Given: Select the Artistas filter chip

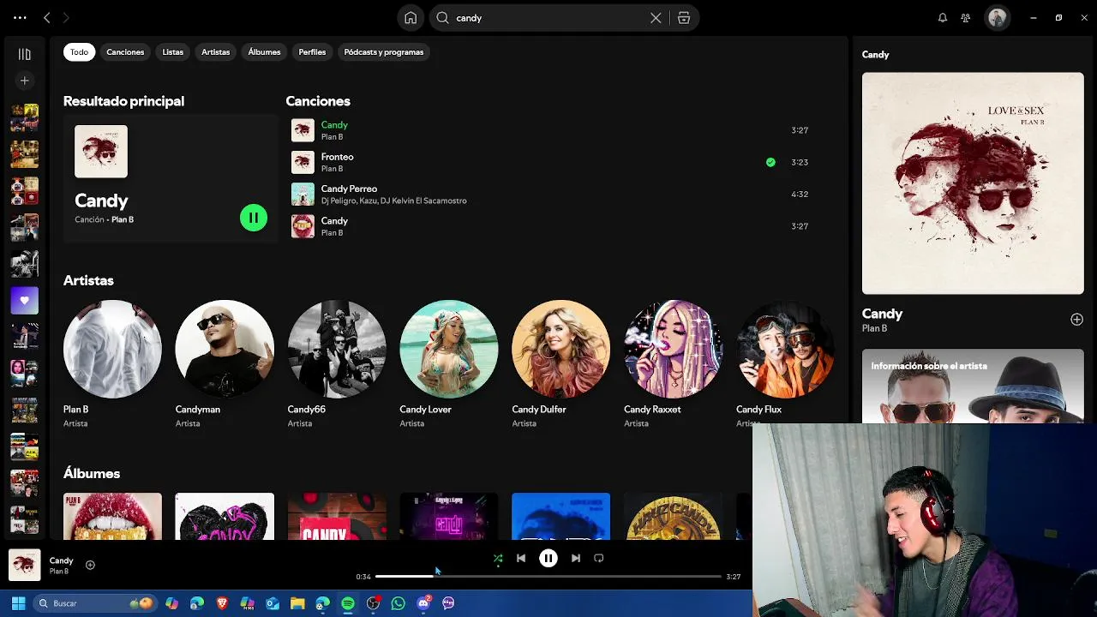Looking at the screenshot, I should 215,52.
